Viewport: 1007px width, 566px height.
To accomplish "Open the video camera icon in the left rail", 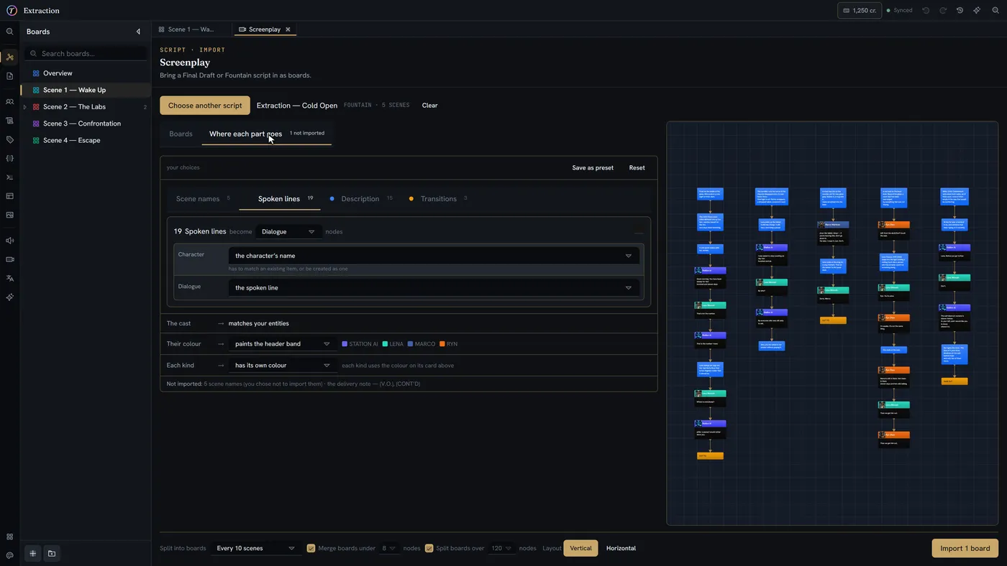I will 10,259.
